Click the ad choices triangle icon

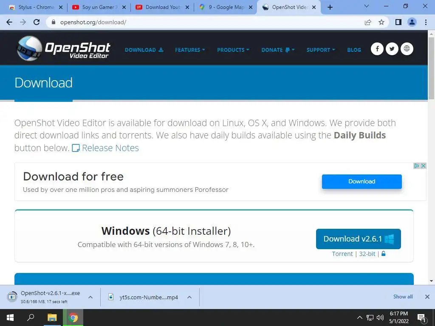click(416, 166)
